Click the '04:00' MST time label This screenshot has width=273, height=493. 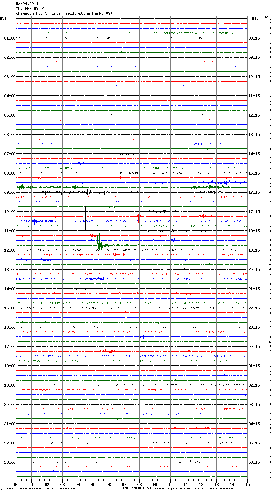pos(10,96)
